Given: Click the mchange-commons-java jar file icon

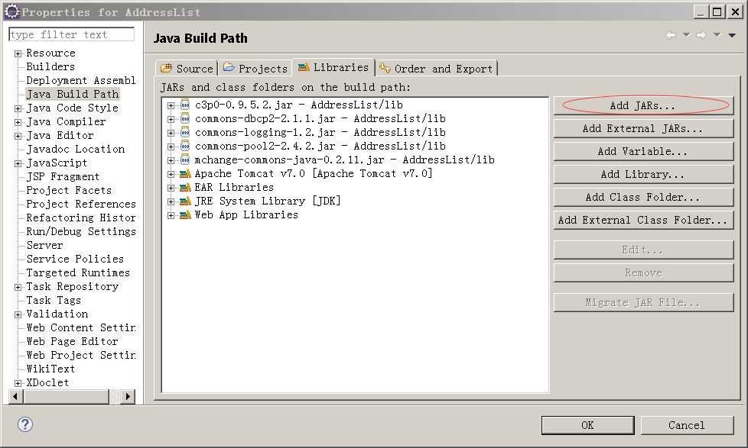Looking at the screenshot, I should pyautogui.click(x=185, y=160).
